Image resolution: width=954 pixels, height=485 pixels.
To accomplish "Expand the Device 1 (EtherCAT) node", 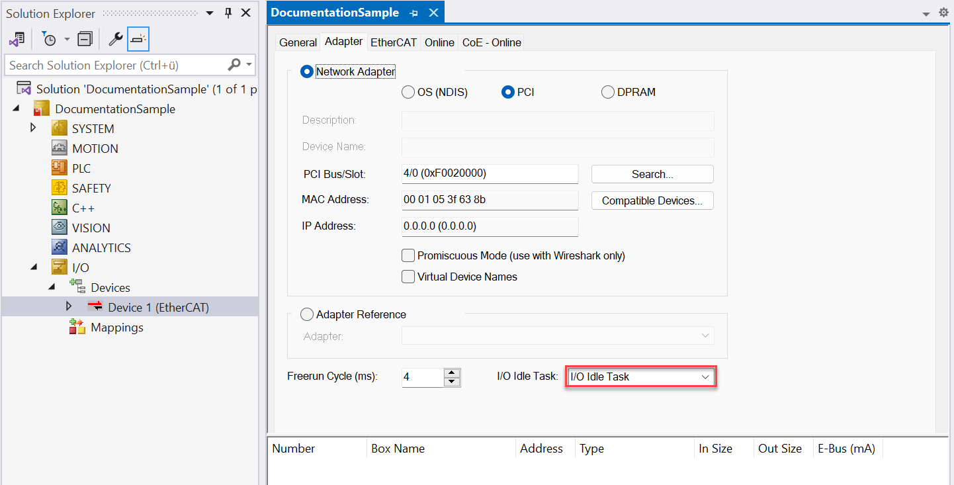I will point(69,306).
